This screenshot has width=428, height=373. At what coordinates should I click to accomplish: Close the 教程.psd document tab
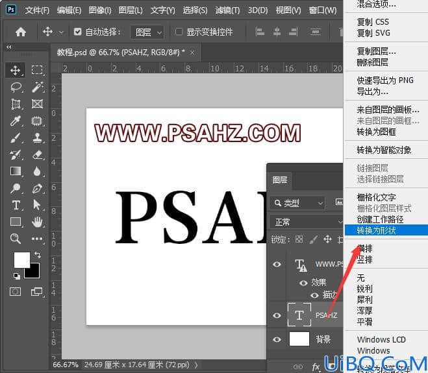click(x=192, y=52)
